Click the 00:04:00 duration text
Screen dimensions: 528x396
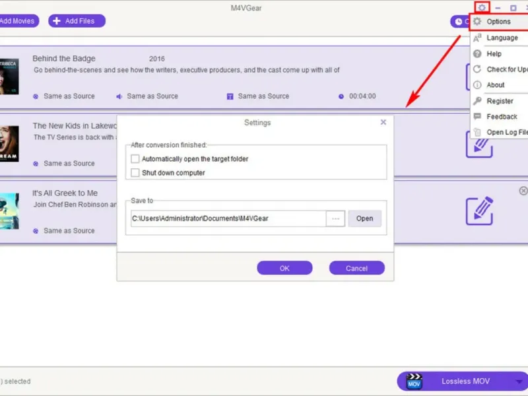tap(362, 96)
